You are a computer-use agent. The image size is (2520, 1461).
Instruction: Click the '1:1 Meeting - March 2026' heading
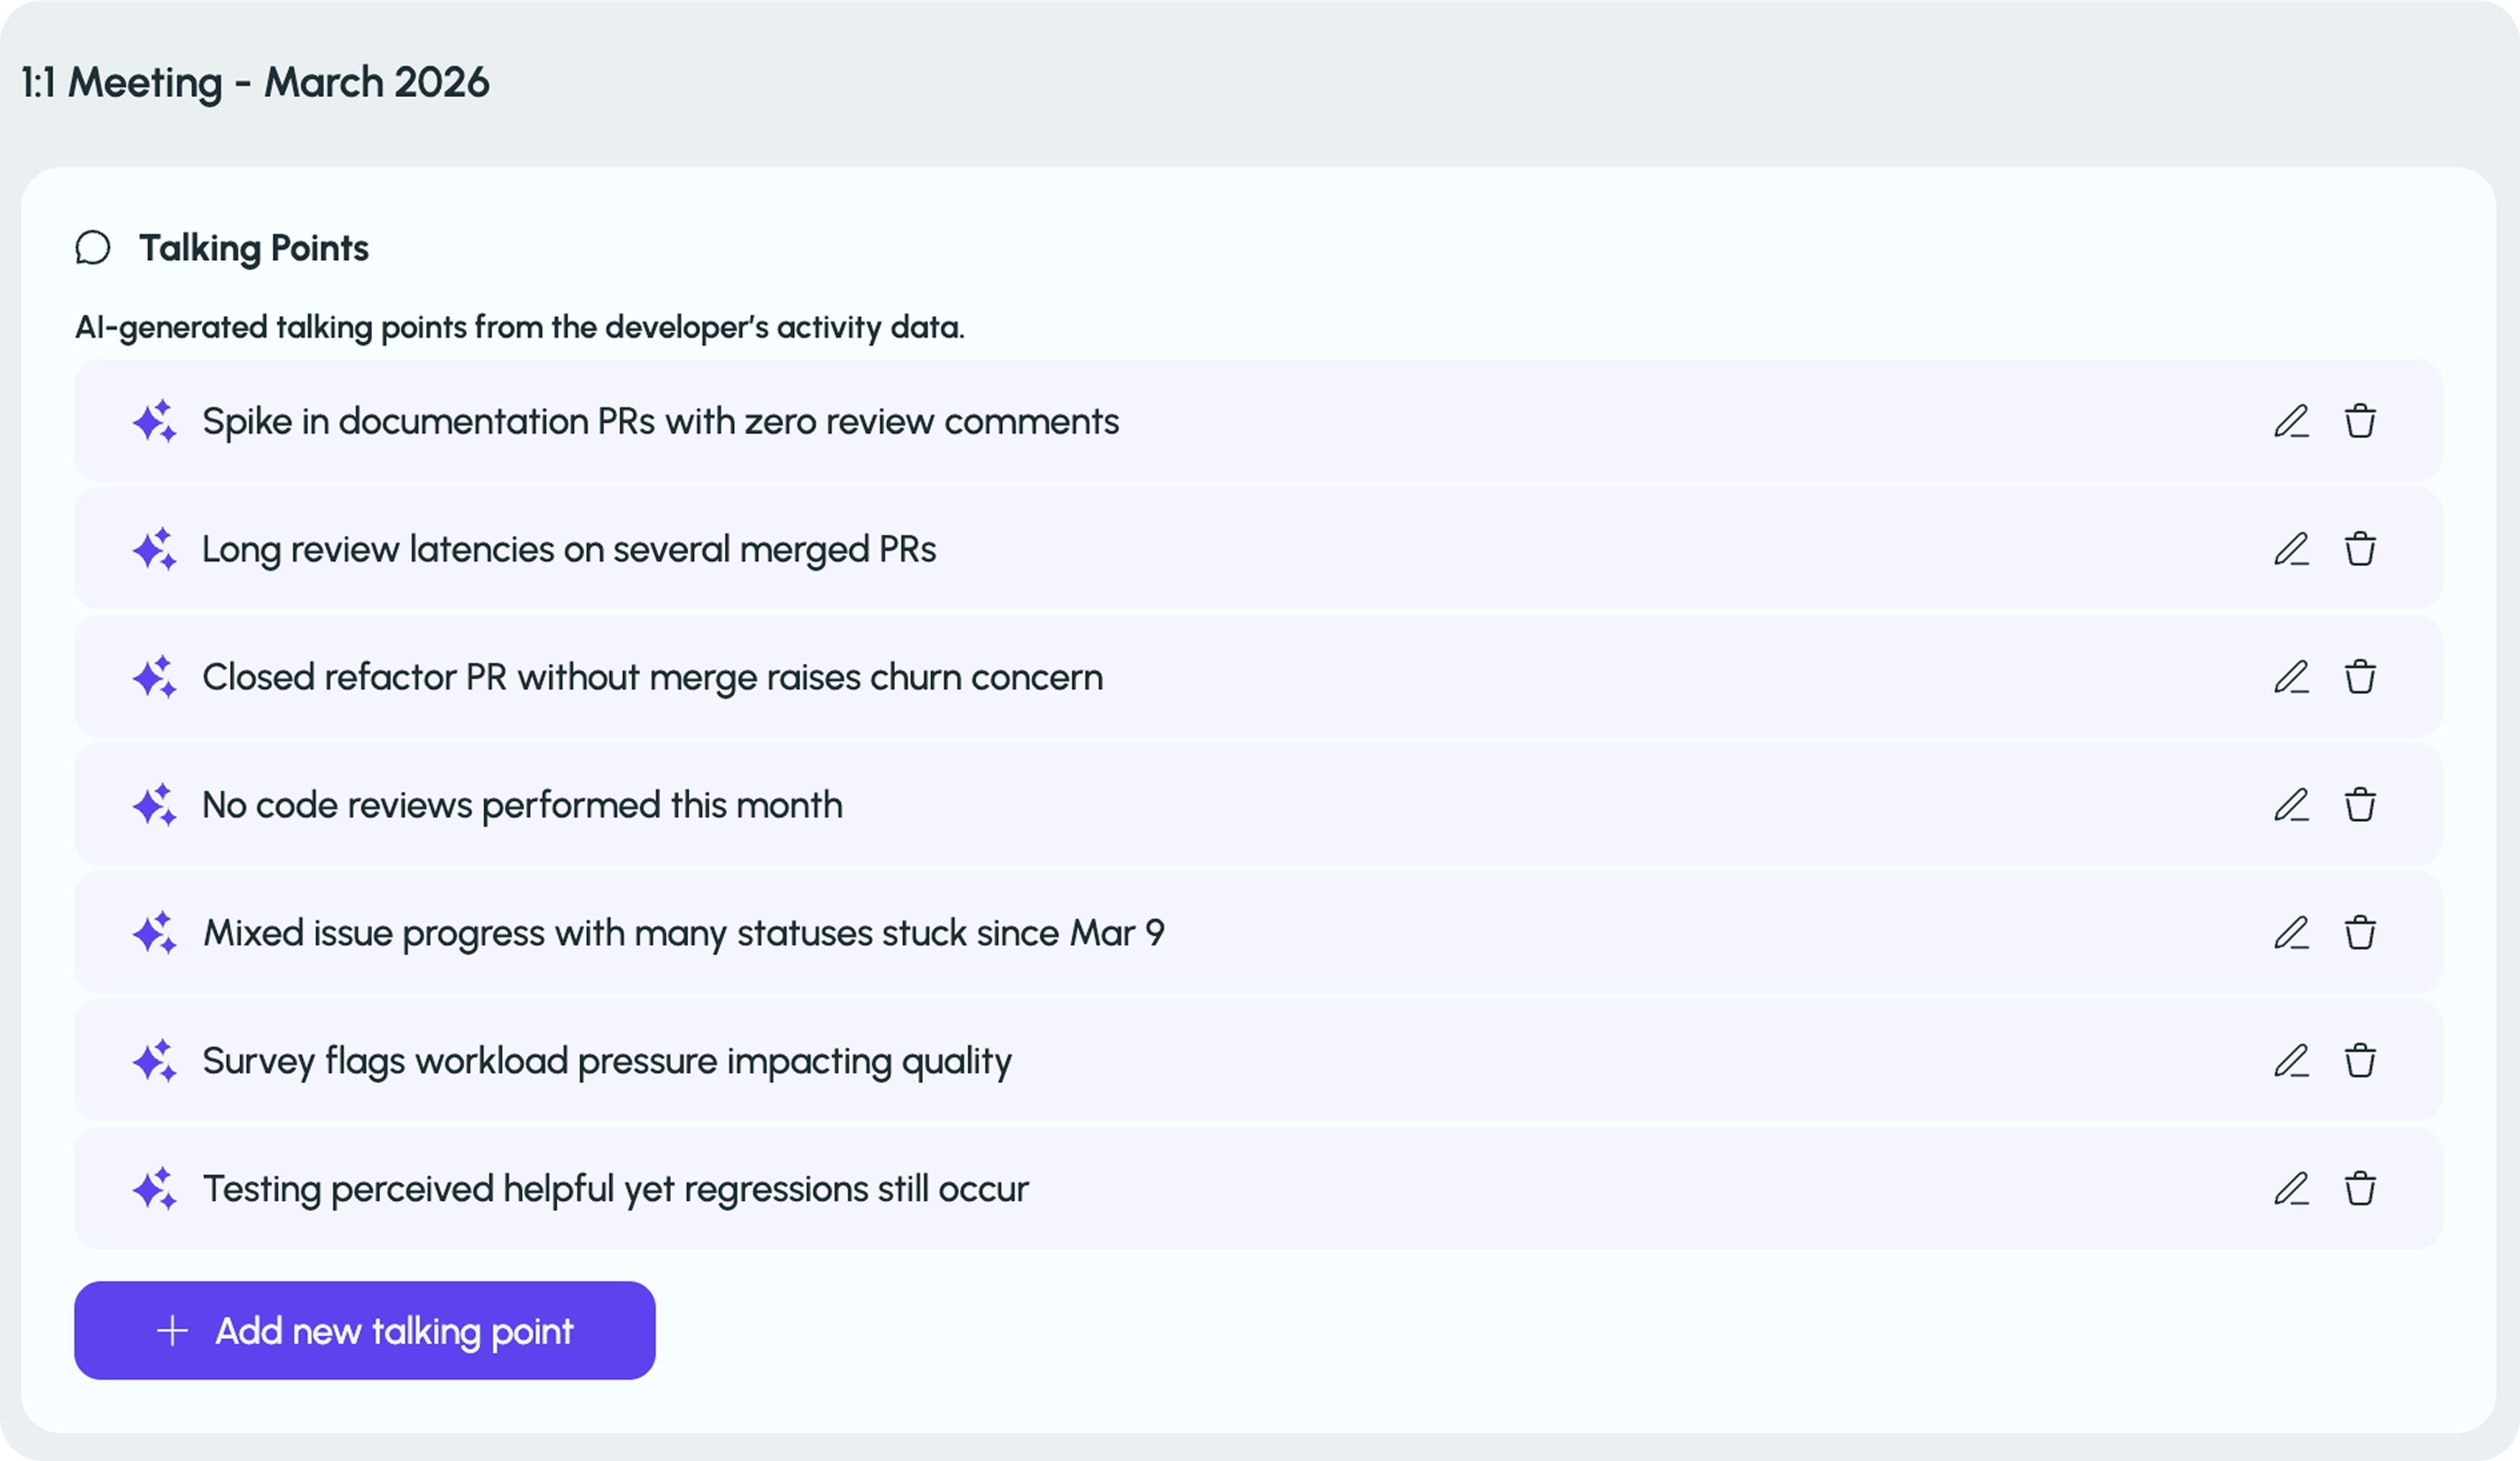(x=255, y=82)
